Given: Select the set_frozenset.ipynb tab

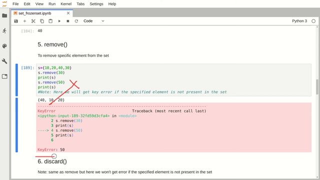Looking at the screenshot, I should point(42,13).
